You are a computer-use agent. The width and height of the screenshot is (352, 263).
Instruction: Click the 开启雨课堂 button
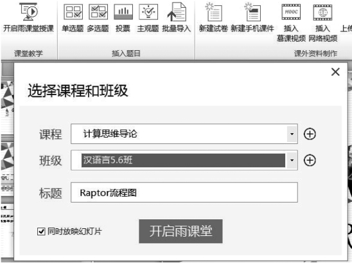tap(180, 231)
